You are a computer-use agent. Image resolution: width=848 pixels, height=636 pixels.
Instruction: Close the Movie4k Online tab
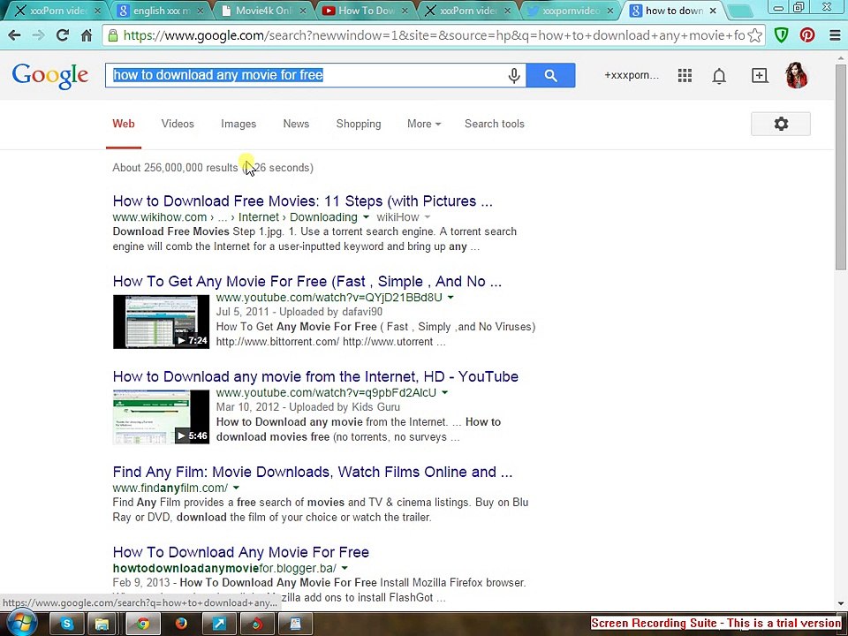tap(302, 11)
